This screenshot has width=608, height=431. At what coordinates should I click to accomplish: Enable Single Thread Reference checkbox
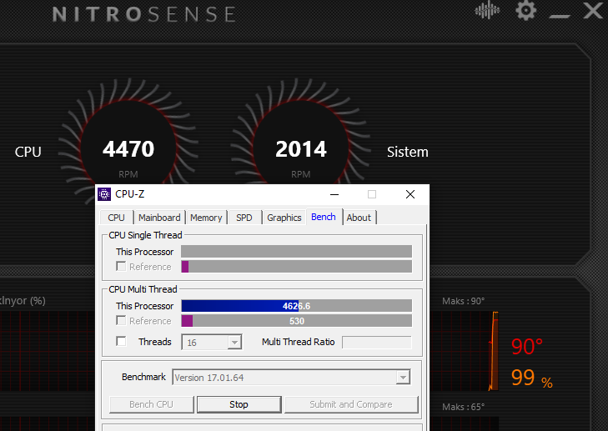coord(121,266)
